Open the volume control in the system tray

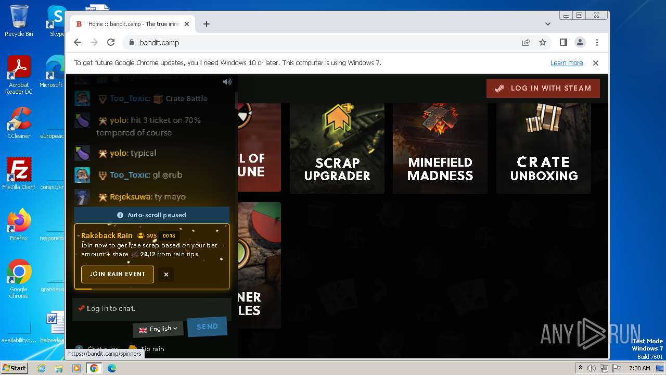coord(592,368)
